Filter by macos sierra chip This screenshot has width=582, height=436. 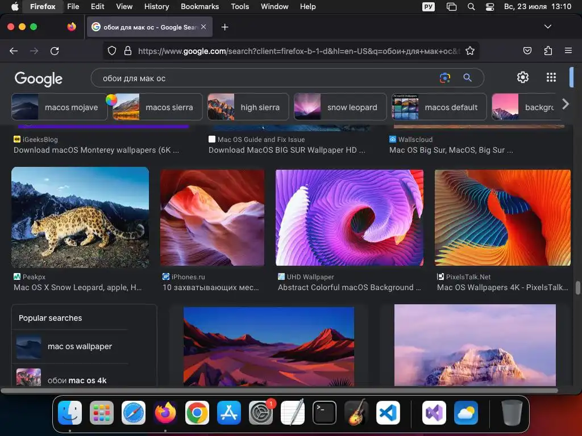point(157,107)
